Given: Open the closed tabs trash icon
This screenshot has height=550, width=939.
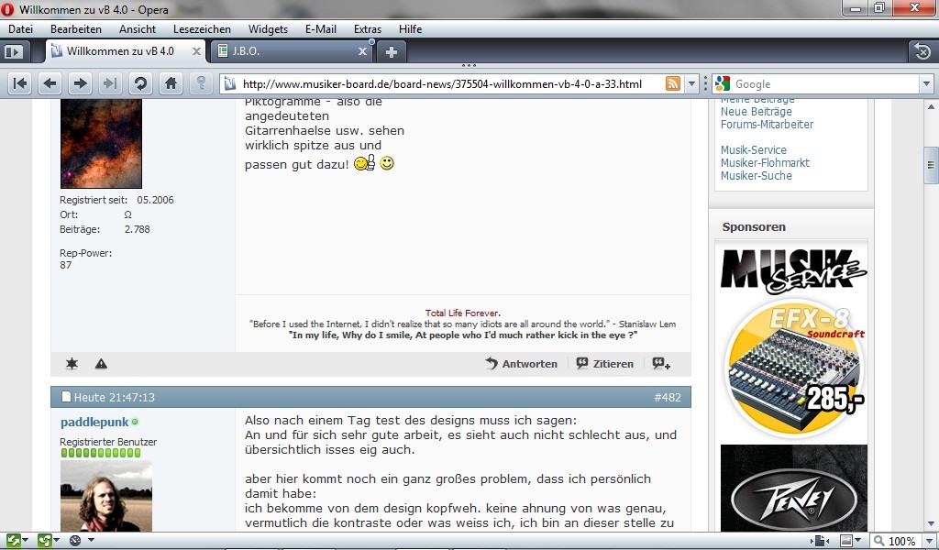Looking at the screenshot, I should click(922, 51).
